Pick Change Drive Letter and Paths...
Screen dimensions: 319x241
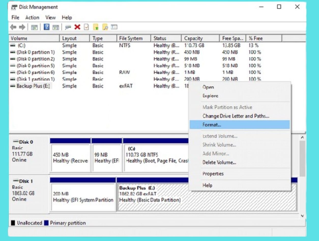point(236,116)
